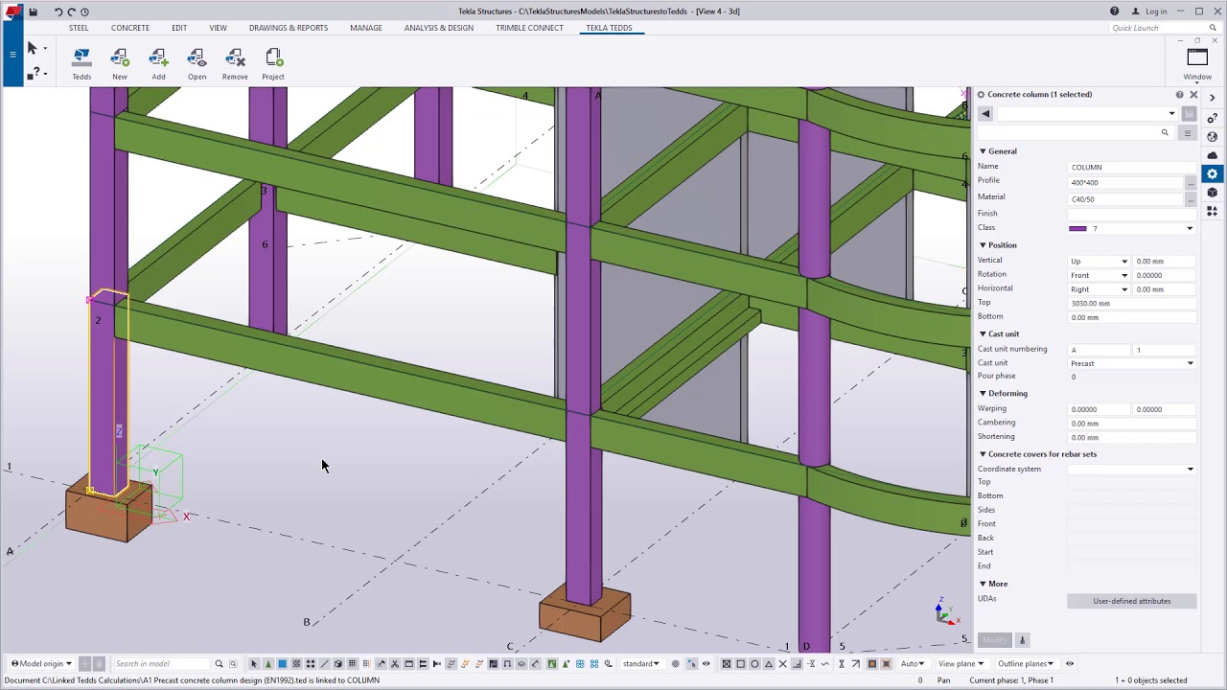Open the Tekla hamburger menu
Screen dimensions: 1227x690
click(x=12, y=54)
